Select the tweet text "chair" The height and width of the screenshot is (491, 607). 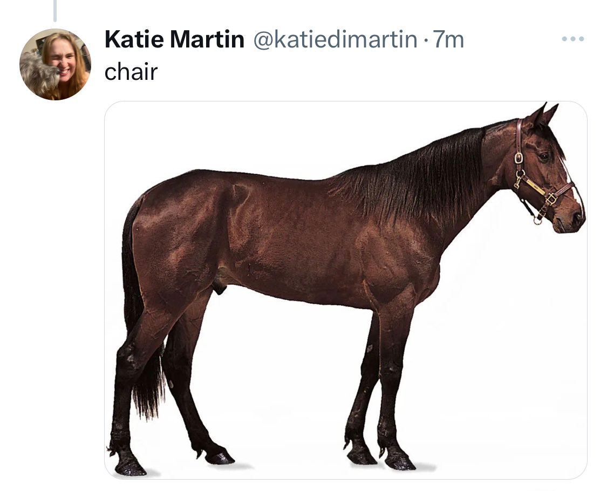[x=131, y=72]
